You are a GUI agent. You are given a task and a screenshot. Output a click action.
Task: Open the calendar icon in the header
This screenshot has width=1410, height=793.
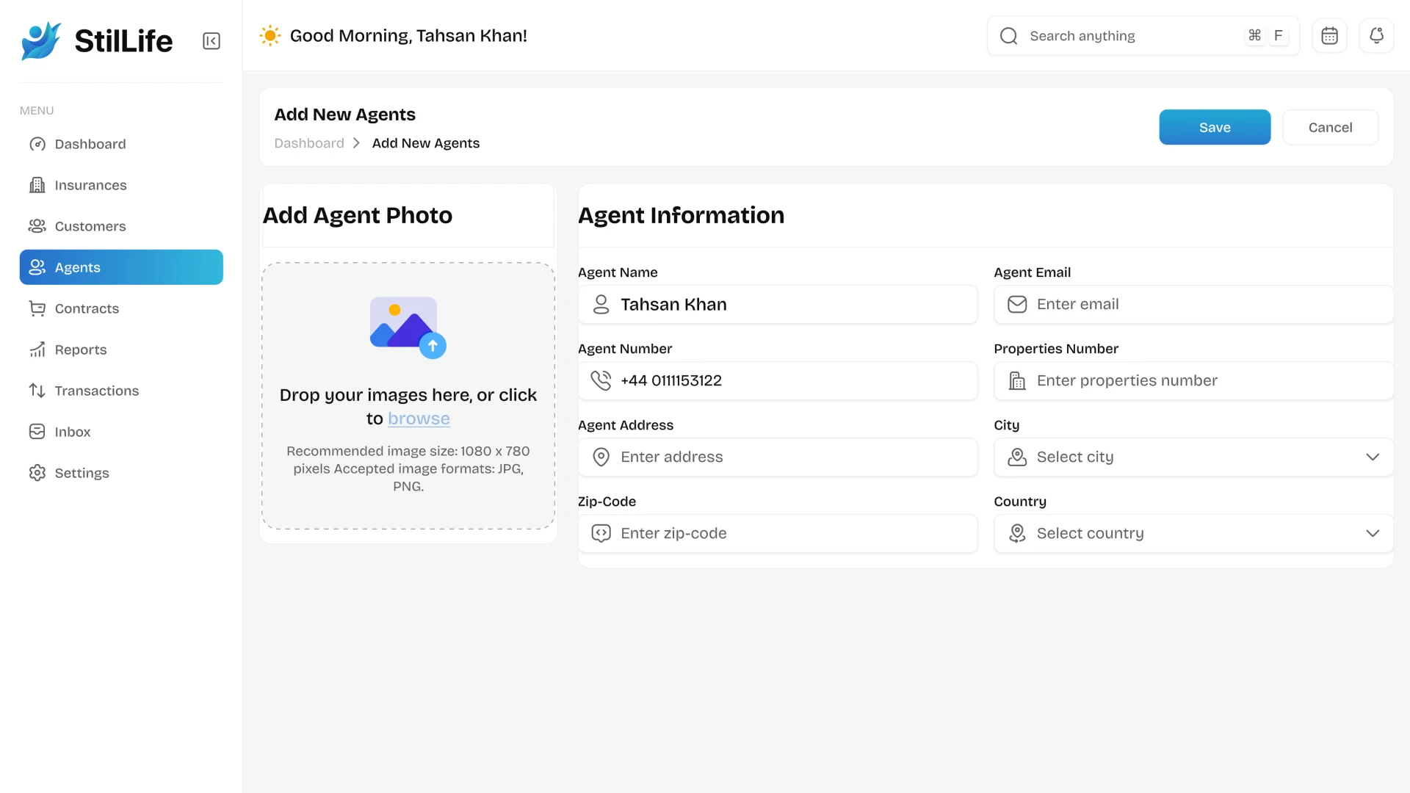point(1330,35)
